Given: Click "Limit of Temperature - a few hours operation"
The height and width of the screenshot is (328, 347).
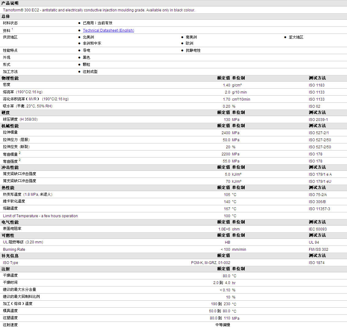Looking at the screenshot, I should click(40, 216).
